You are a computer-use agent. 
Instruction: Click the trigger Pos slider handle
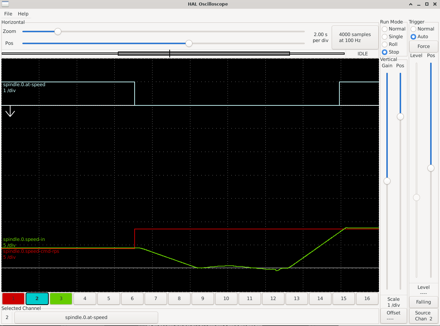point(431,168)
